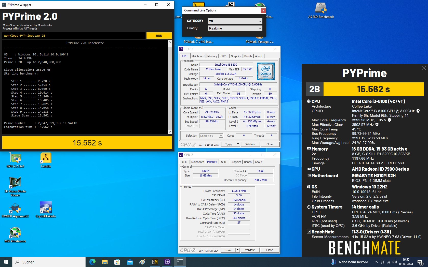
Task: Switch to BenchMate taskbar icon
Action: 155,262
